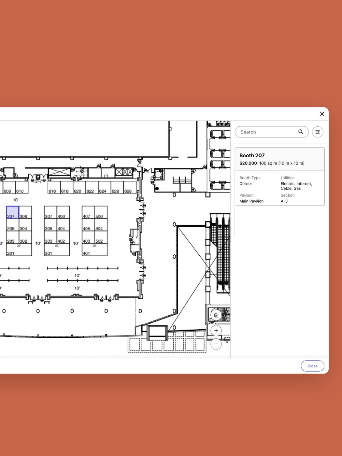Select booth 502 on the map
Viewport: 342px width, 456px height.
pos(101,237)
